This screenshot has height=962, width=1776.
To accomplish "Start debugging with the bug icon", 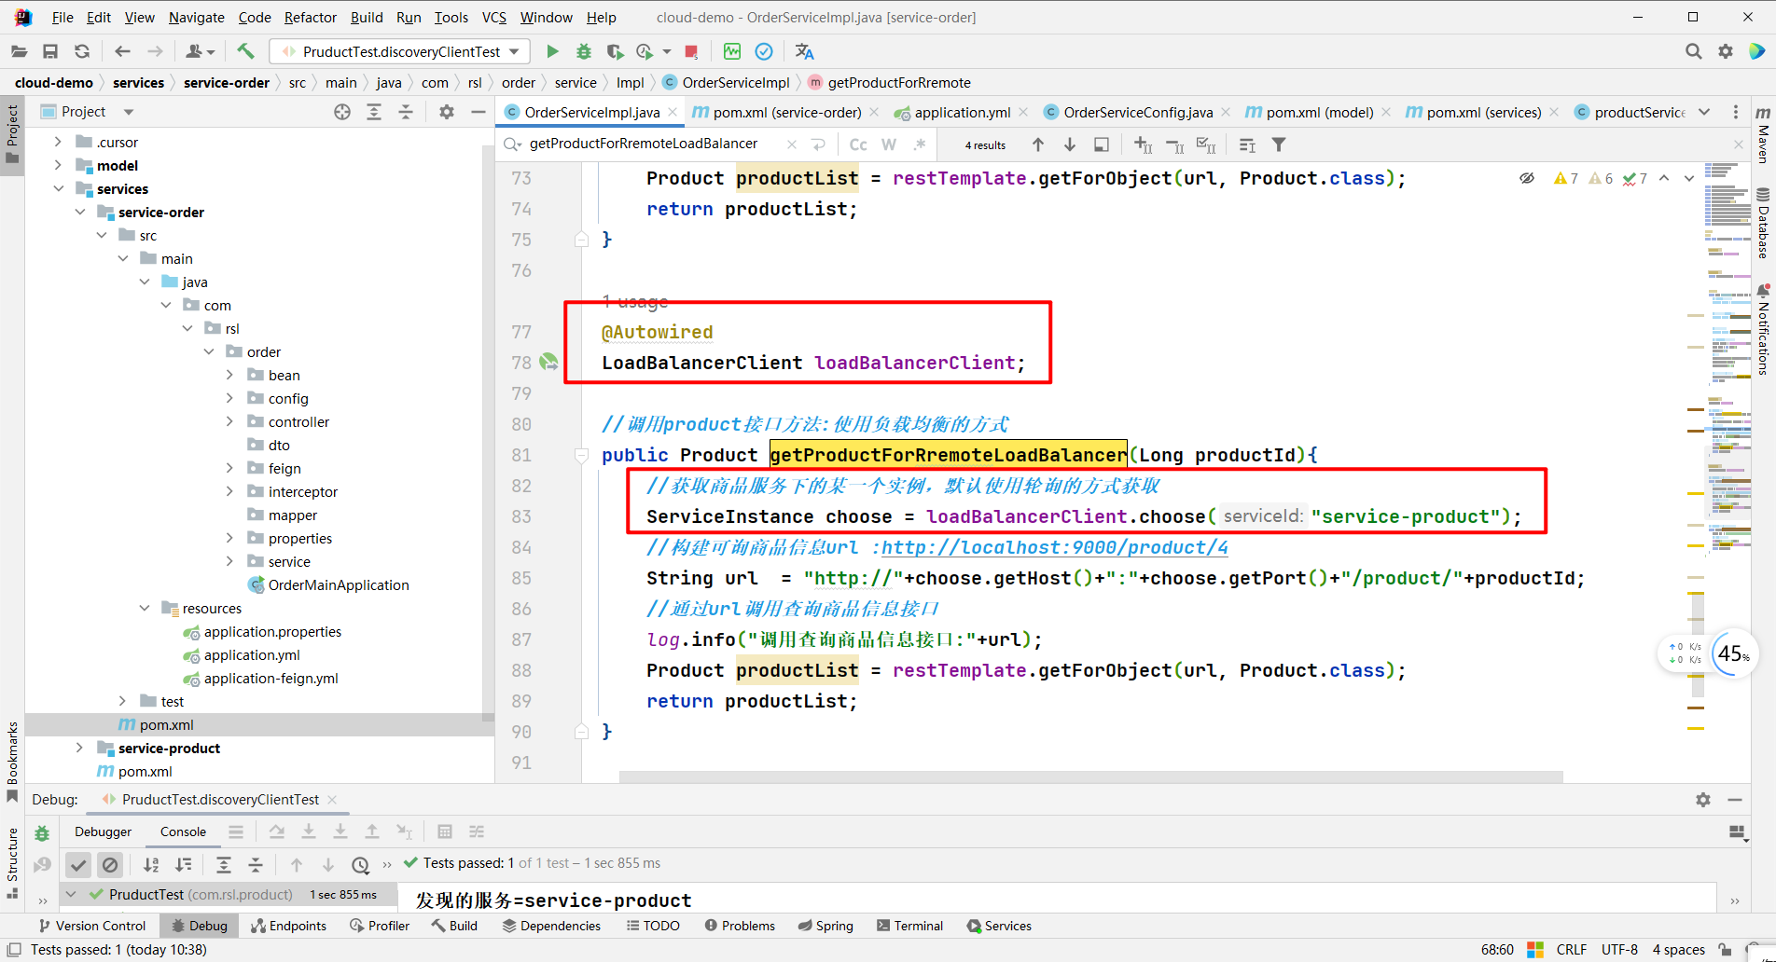I will coord(584,51).
